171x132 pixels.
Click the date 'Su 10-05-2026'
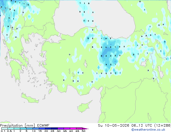coord(114,126)
